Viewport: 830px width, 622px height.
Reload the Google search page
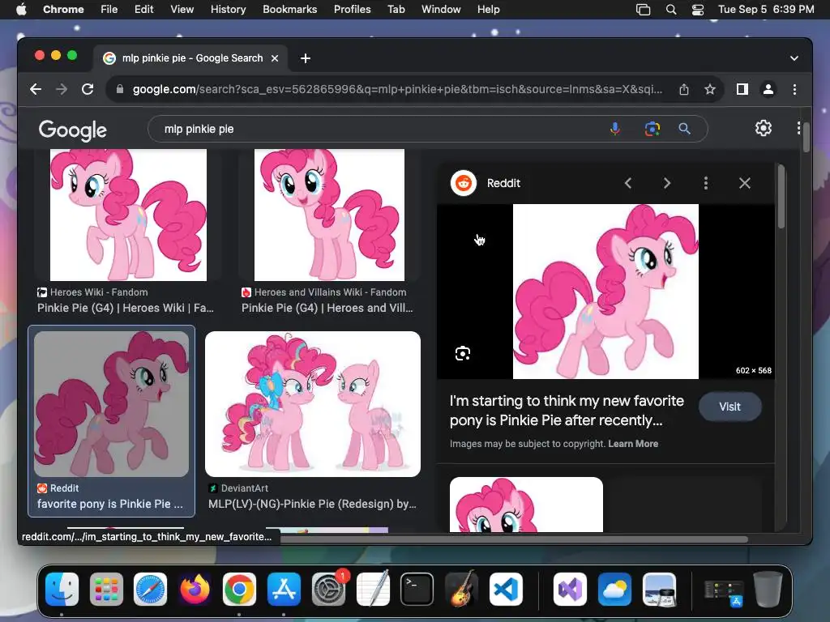(x=88, y=89)
